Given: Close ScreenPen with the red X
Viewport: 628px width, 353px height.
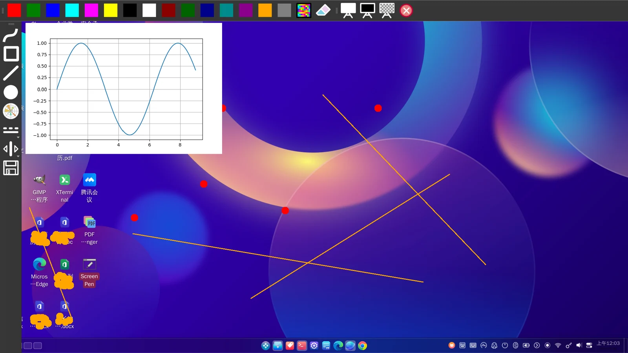Looking at the screenshot, I should pos(406,10).
